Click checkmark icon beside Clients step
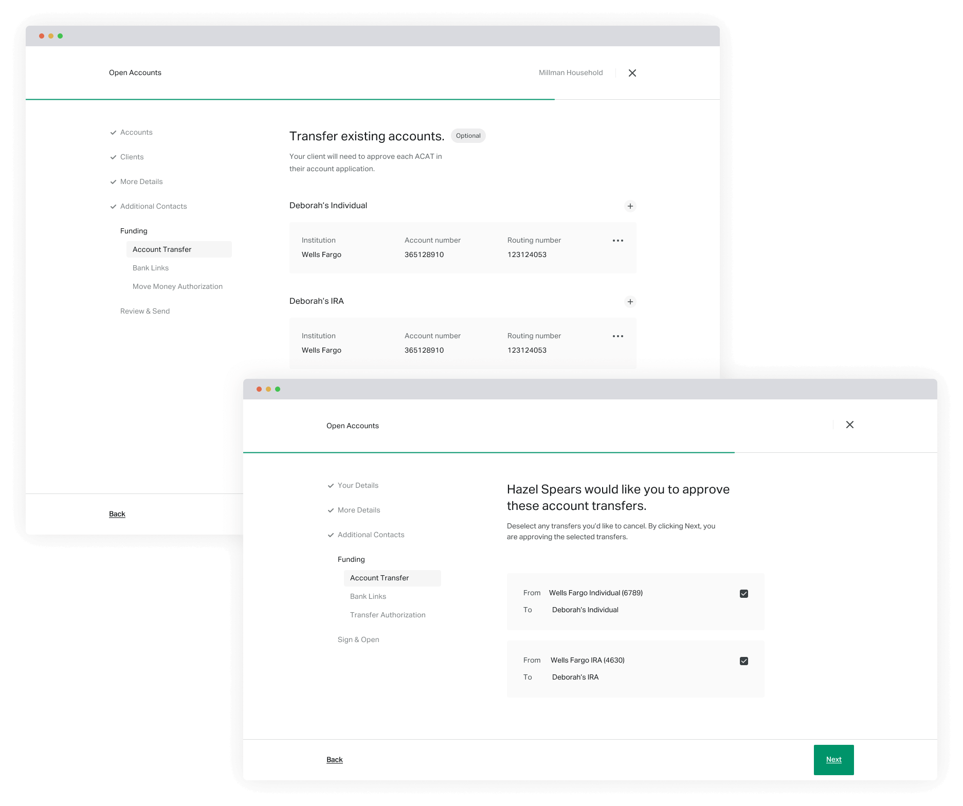The height and width of the screenshot is (806, 963). tap(113, 157)
